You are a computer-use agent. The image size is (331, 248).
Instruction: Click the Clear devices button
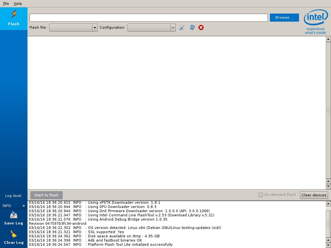coord(314,195)
